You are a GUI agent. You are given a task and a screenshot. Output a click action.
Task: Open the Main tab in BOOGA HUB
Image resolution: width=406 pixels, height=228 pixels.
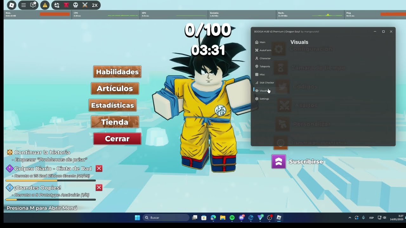[260, 42]
